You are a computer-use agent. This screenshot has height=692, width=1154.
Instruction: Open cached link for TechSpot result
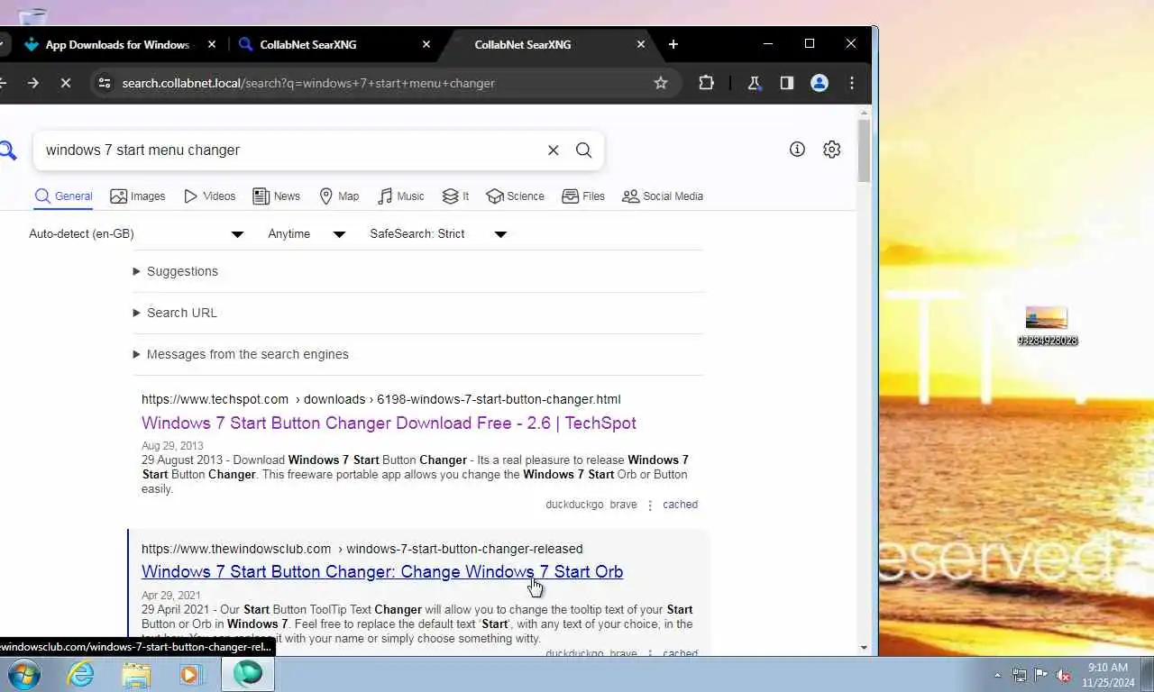pos(680,505)
